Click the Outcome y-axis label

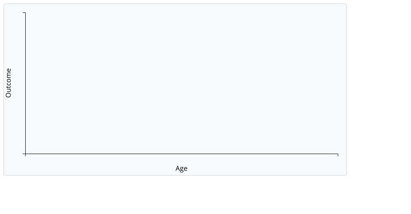tap(9, 83)
